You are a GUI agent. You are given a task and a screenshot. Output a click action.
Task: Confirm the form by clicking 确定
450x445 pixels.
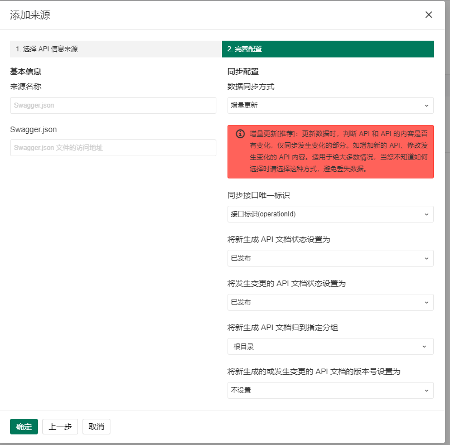click(x=23, y=427)
